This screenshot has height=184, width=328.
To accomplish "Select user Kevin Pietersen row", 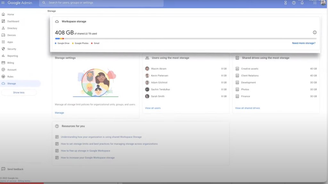I will [x=186, y=76].
